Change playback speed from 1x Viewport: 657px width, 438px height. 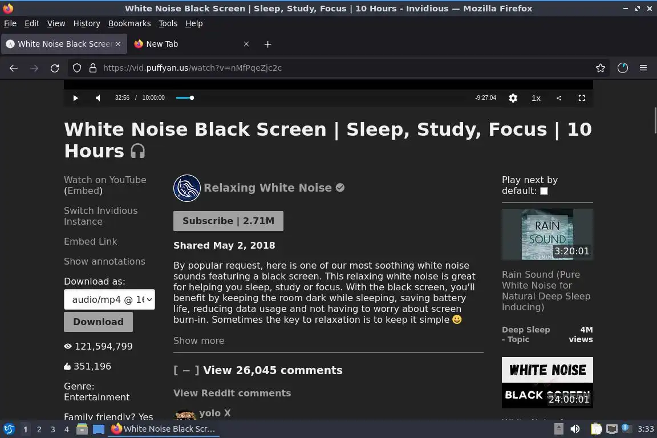[536, 98]
